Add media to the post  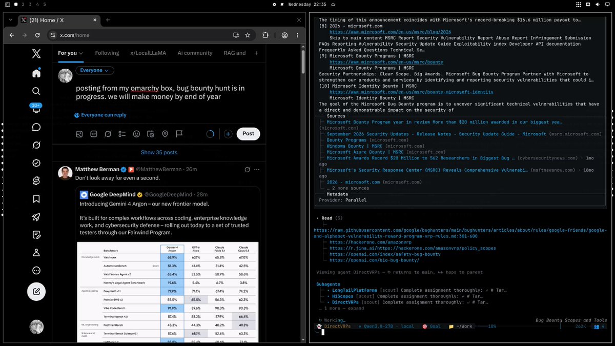click(79, 134)
